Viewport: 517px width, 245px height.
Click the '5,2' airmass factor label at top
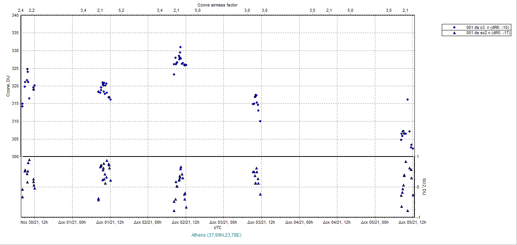(x=121, y=10)
